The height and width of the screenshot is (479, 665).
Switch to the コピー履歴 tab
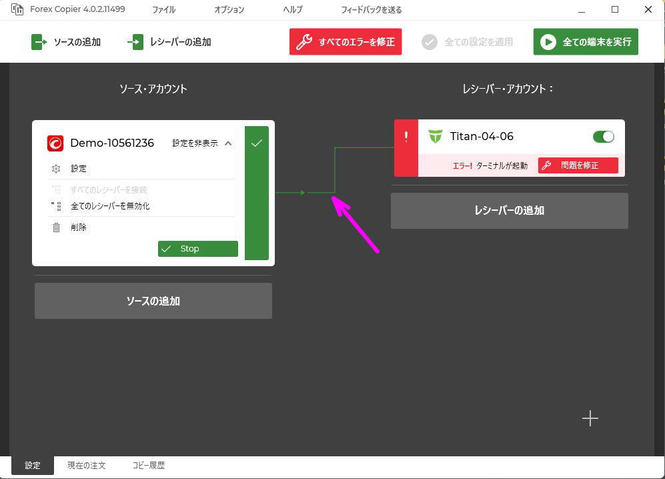click(149, 466)
